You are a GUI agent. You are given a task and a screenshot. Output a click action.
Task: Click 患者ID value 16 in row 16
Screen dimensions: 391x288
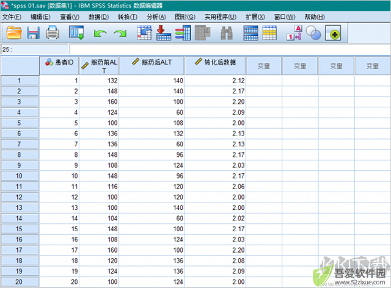pyautogui.click(x=59, y=239)
